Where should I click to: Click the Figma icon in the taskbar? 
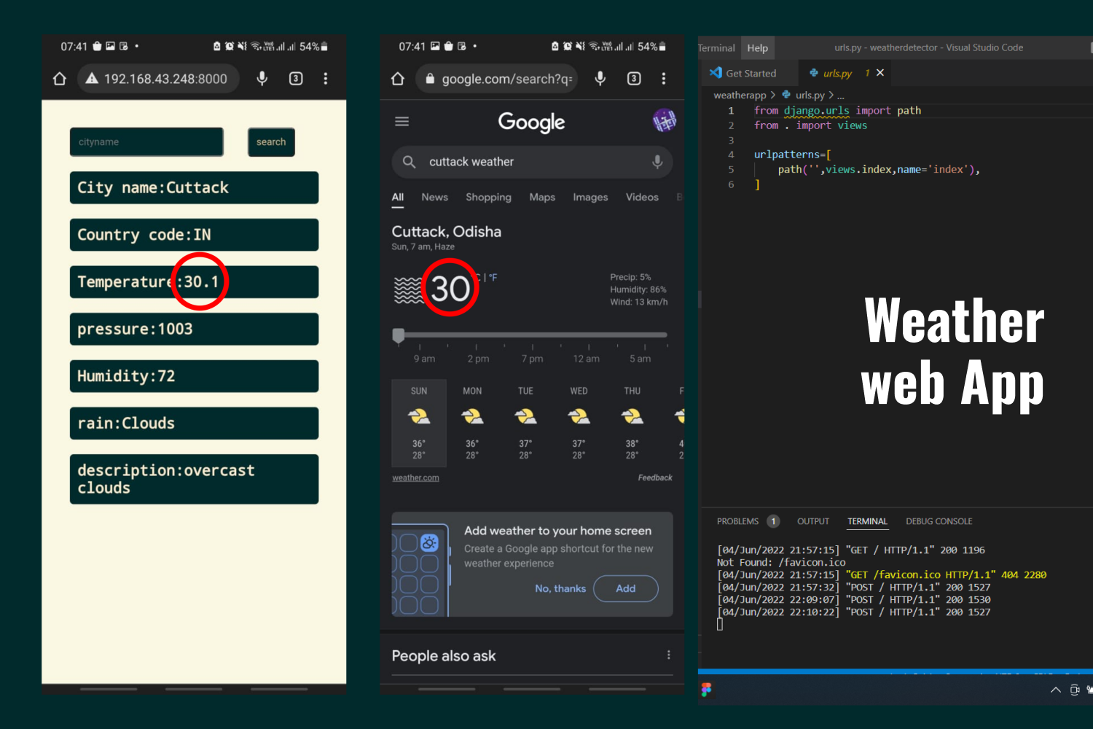706,690
